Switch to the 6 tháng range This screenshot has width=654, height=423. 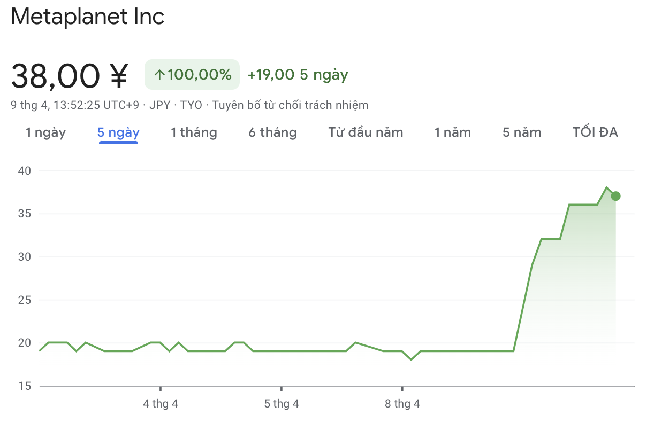[x=272, y=132]
